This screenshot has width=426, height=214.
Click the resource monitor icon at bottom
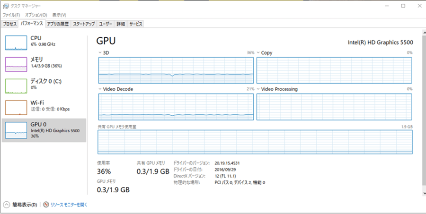(x=46, y=205)
